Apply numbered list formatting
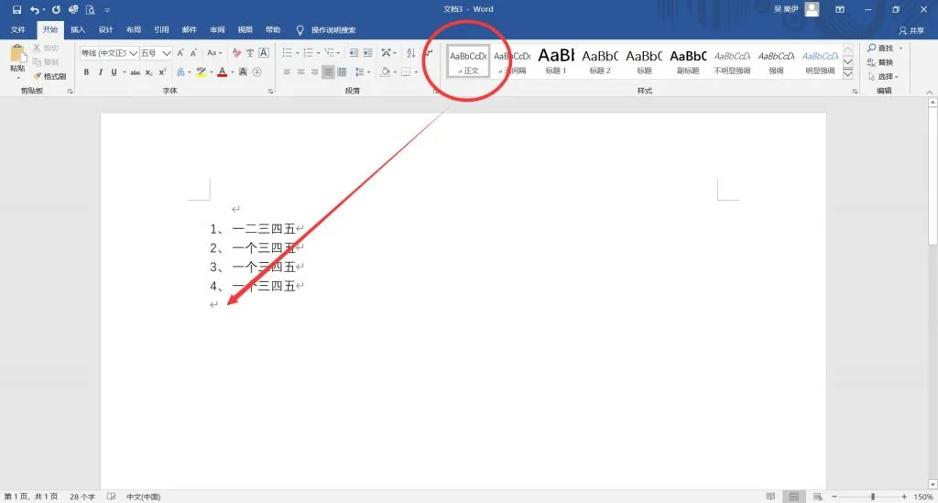Viewport: 938px width, 503px height. click(x=308, y=53)
